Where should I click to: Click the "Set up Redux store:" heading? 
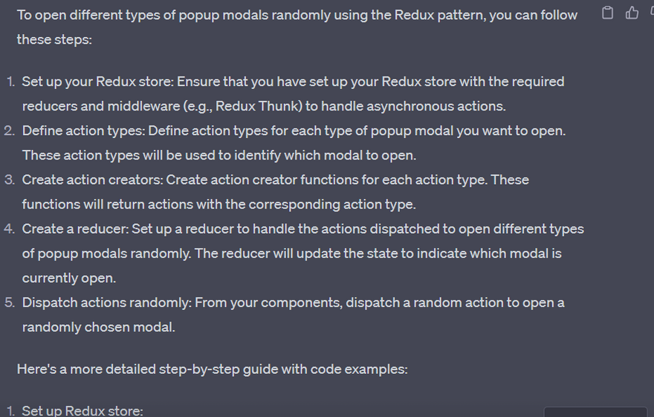coord(82,410)
